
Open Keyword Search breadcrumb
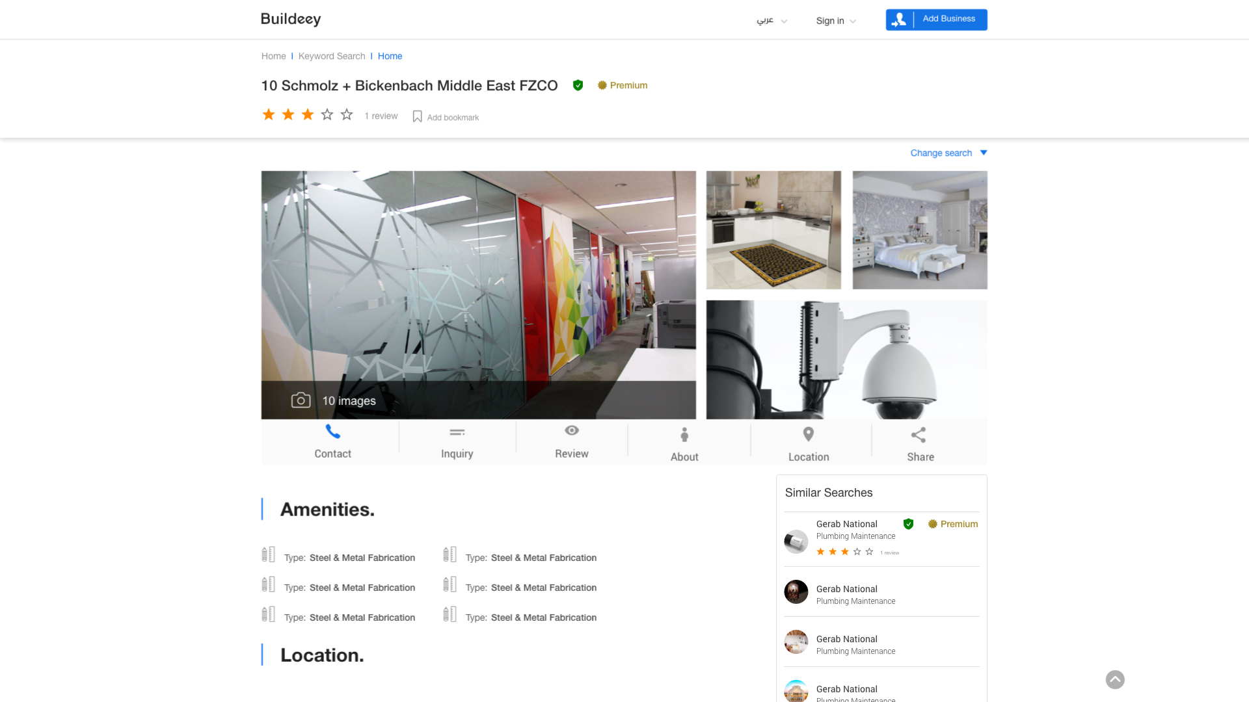(x=332, y=57)
